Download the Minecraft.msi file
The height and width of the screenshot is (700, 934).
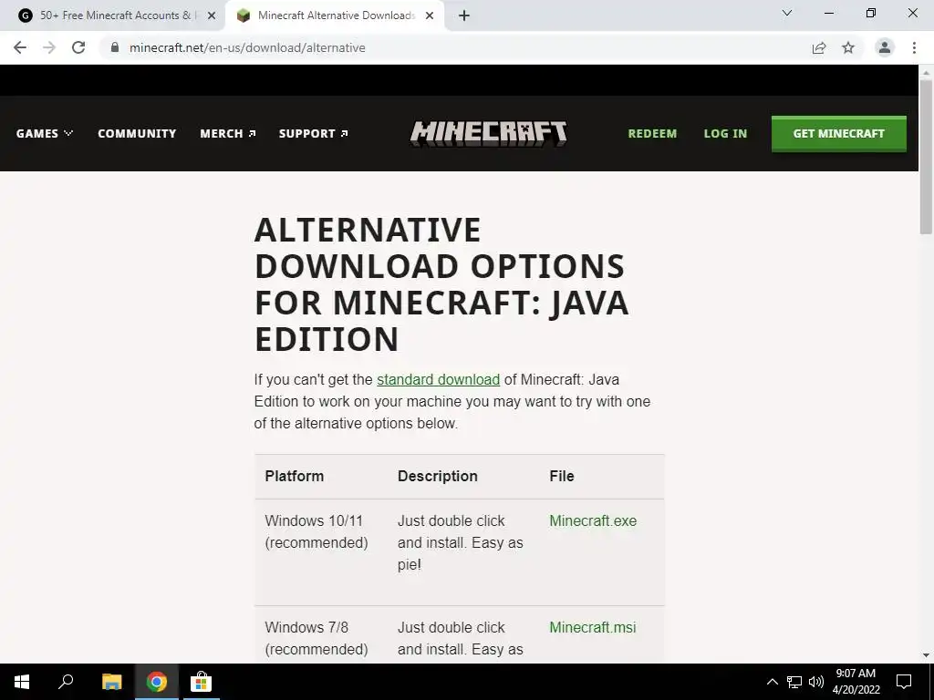(x=592, y=627)
